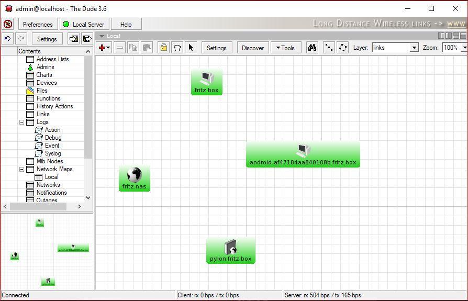Select the arrow pointer tool

pyautogui.click(x=191, y=48)
